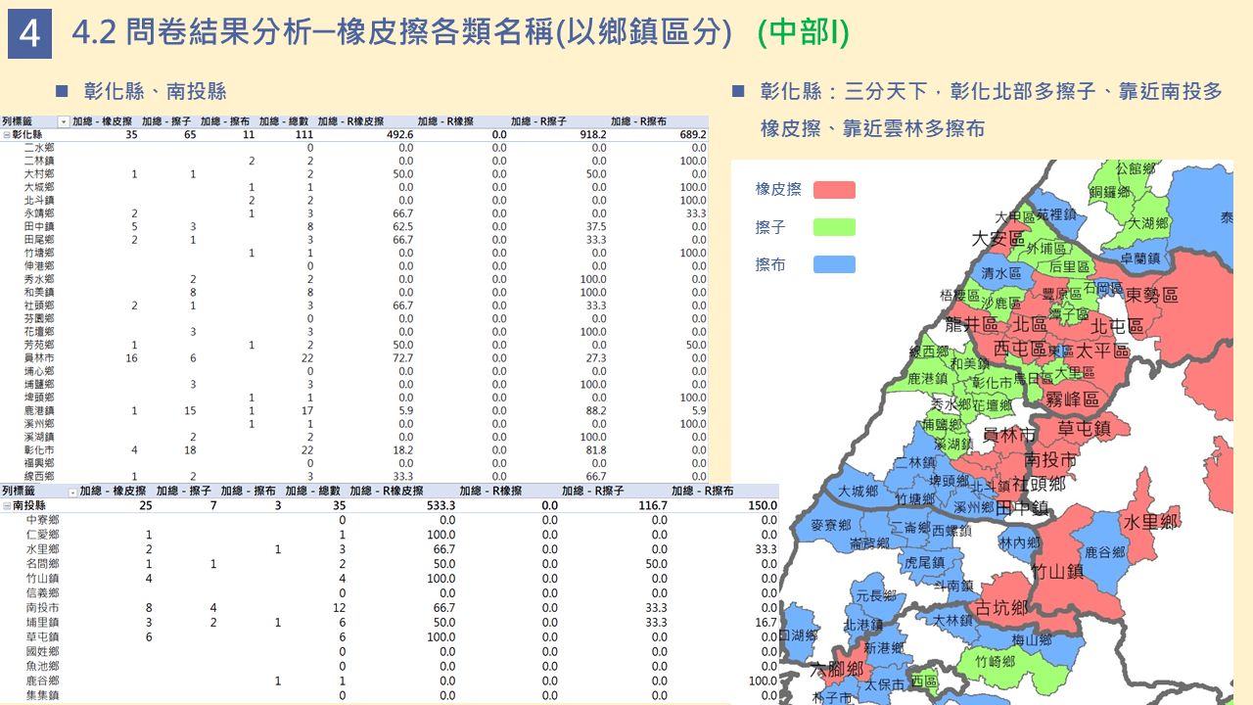Click the 81.8 value in 彰化市 row

(596, 450)
